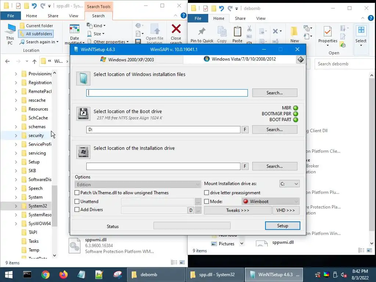Open Share tab in debomb window
This screenshot has height=282, width=376.
point(240,18)
